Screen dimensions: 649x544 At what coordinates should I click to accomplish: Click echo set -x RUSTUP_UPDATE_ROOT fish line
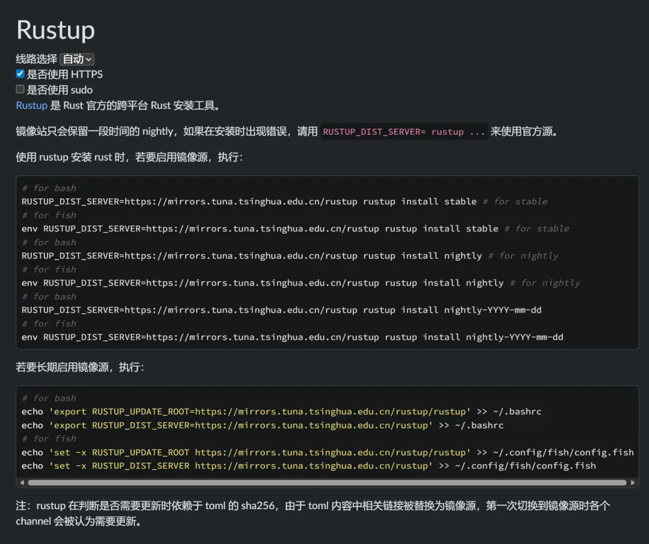coord(328,453)
